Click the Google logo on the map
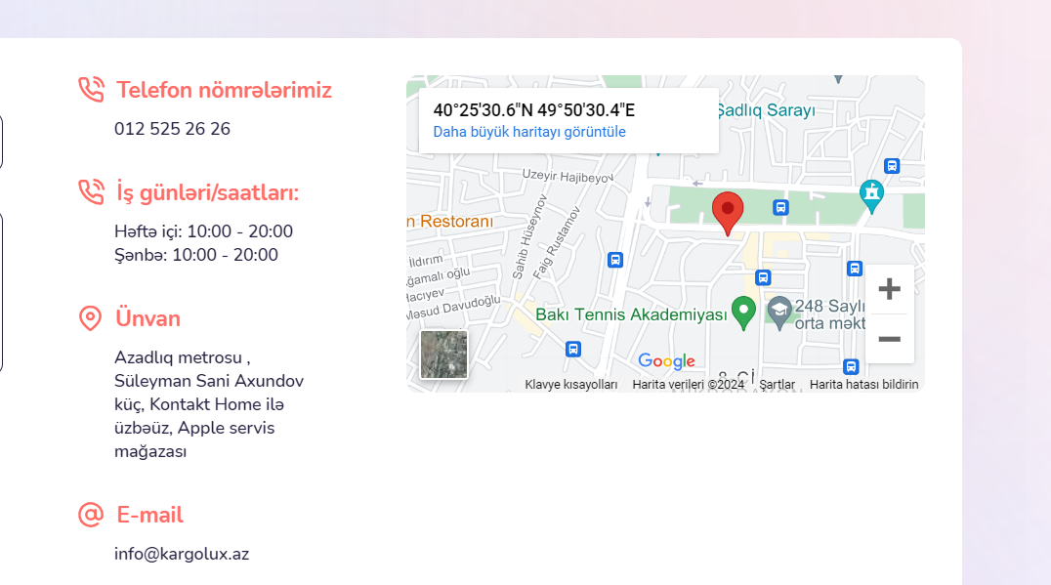Screen dimensions: 1051x585 pos(666,361)
